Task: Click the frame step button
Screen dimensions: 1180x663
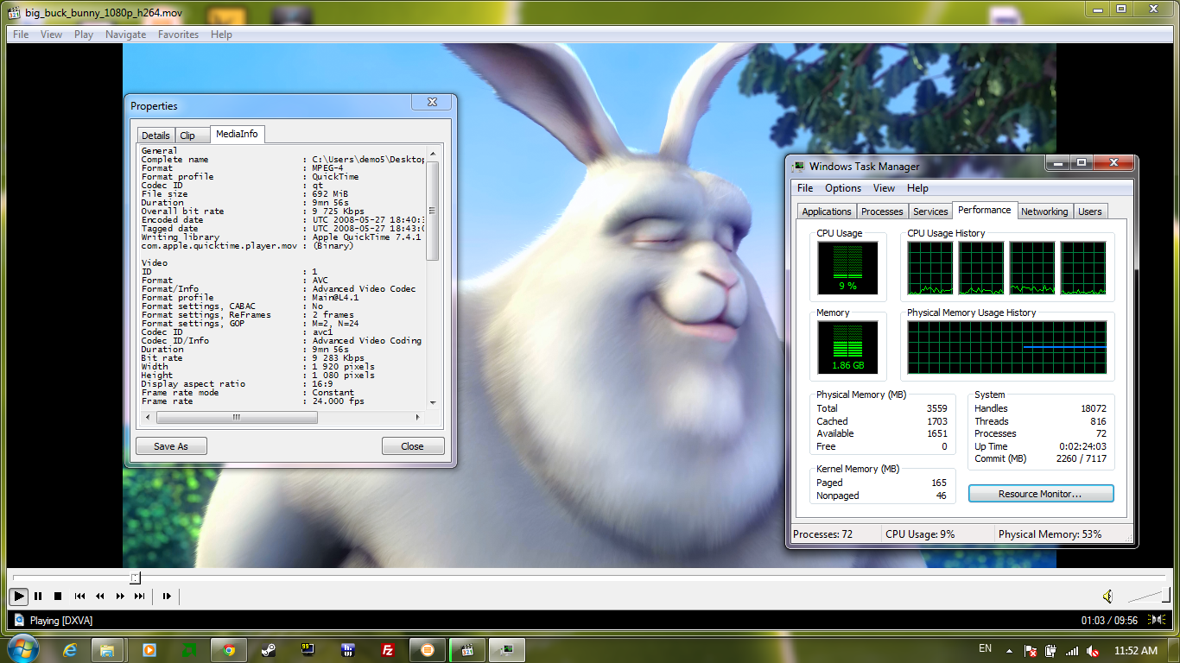Action: [x=167, y=596]
